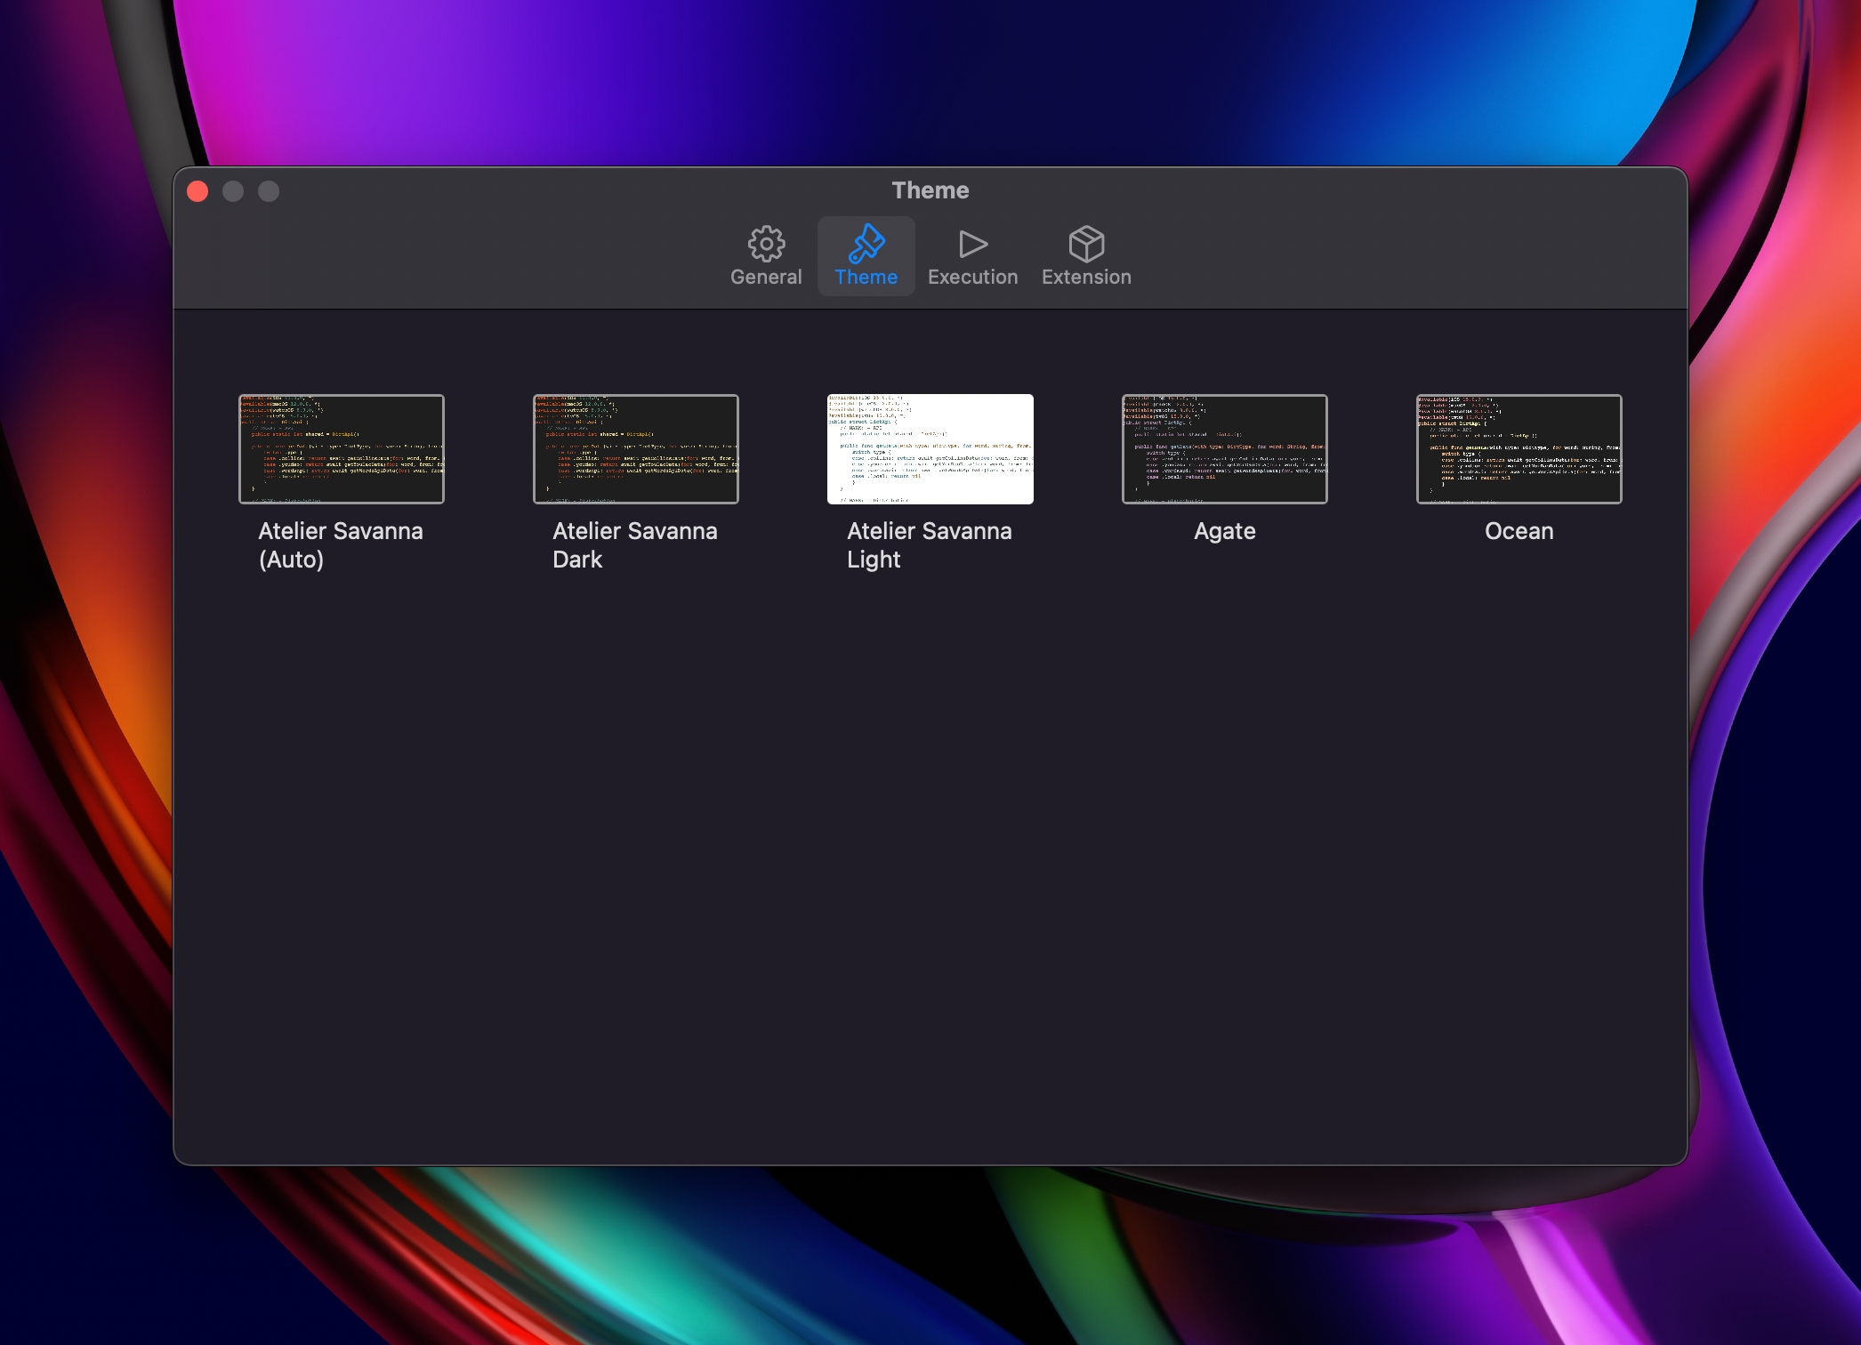Click the "Atelier Savanna Dark" name label
Screen dimensions: 1861x1345
point(635,545)
